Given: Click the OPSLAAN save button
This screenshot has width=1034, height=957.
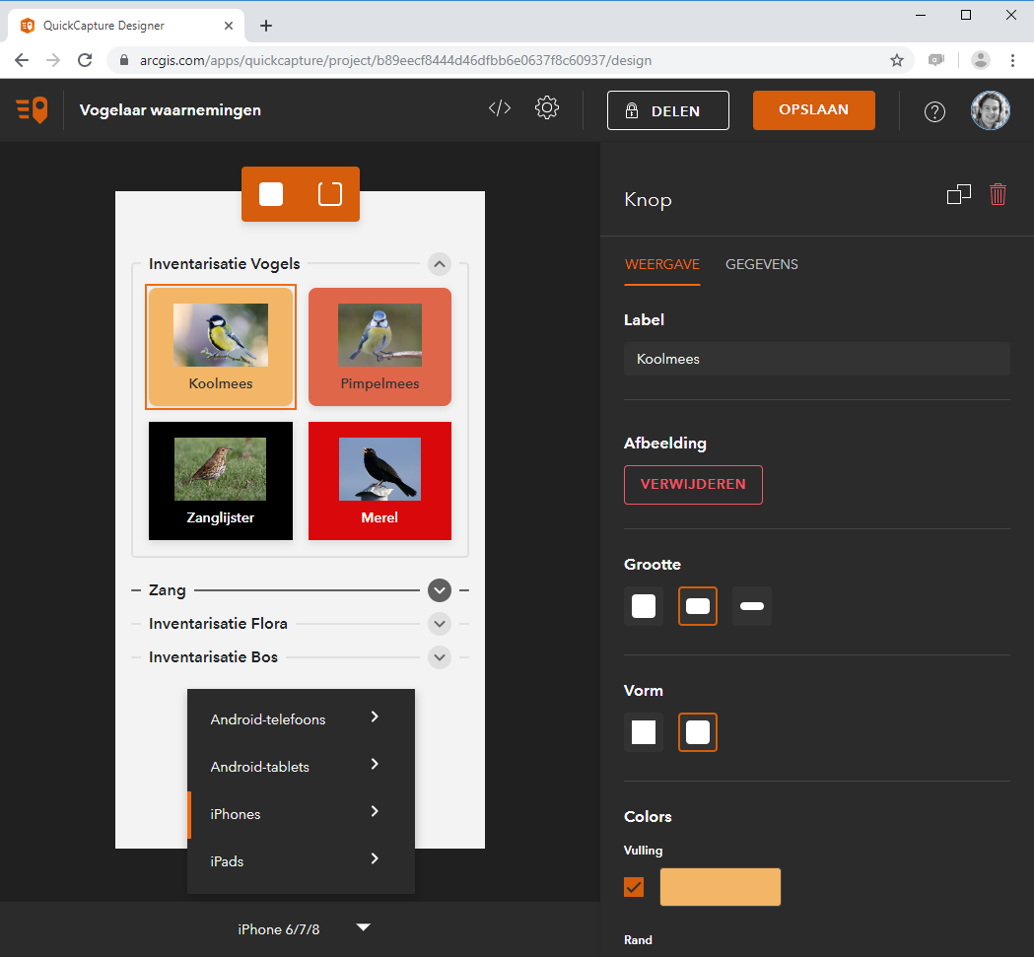Looking at the screenshot, I should [814, 110].
